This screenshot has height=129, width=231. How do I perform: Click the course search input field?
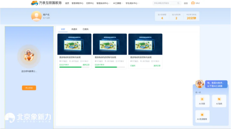pos(164,3)
